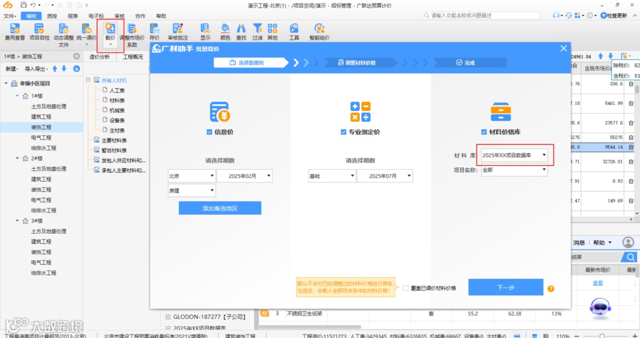Image resolution: width=640 pixels, height=338 pixels.
Task: Click the user avatar icon
Action: [628, 243]
